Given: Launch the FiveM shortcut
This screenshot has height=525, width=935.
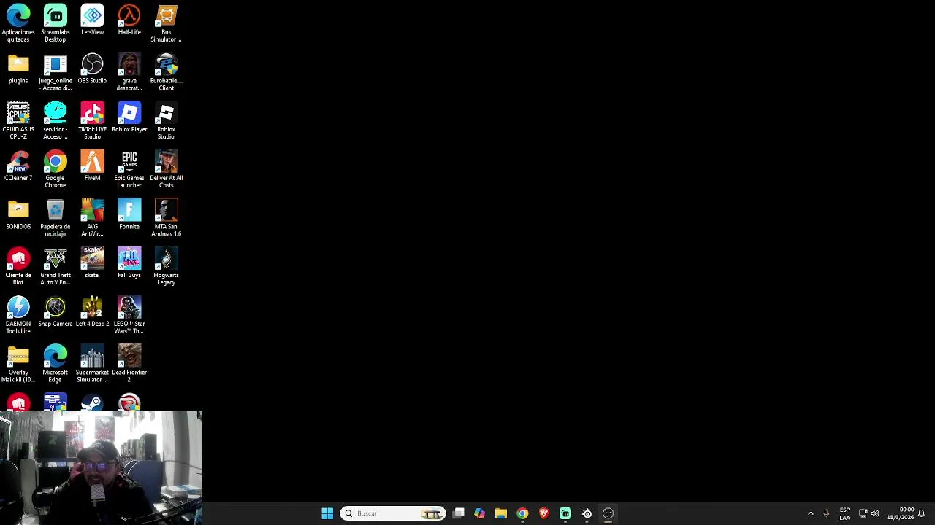Looking at the screenshot, I should point(92,166).
